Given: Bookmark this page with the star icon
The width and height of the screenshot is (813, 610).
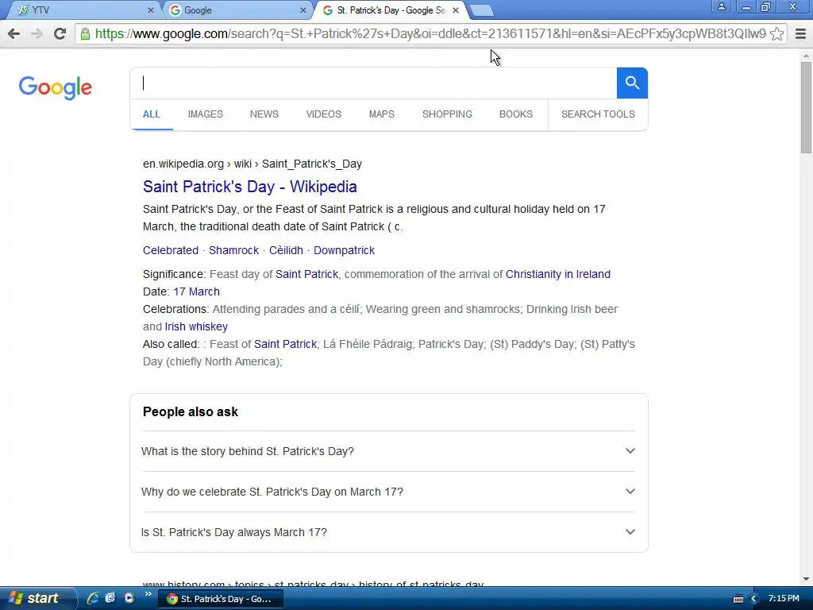Looking at the screenshot, I should [x=776, y=34].
